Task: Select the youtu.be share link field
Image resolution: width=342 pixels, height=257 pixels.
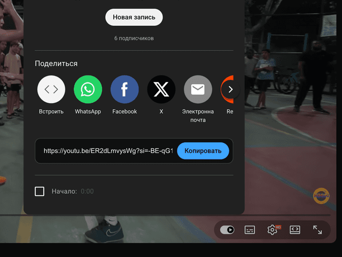Action: [x=108, y=151]
